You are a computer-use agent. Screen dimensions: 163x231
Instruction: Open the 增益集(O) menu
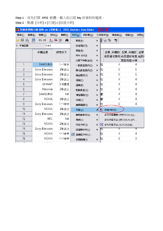tap(117, 35)
